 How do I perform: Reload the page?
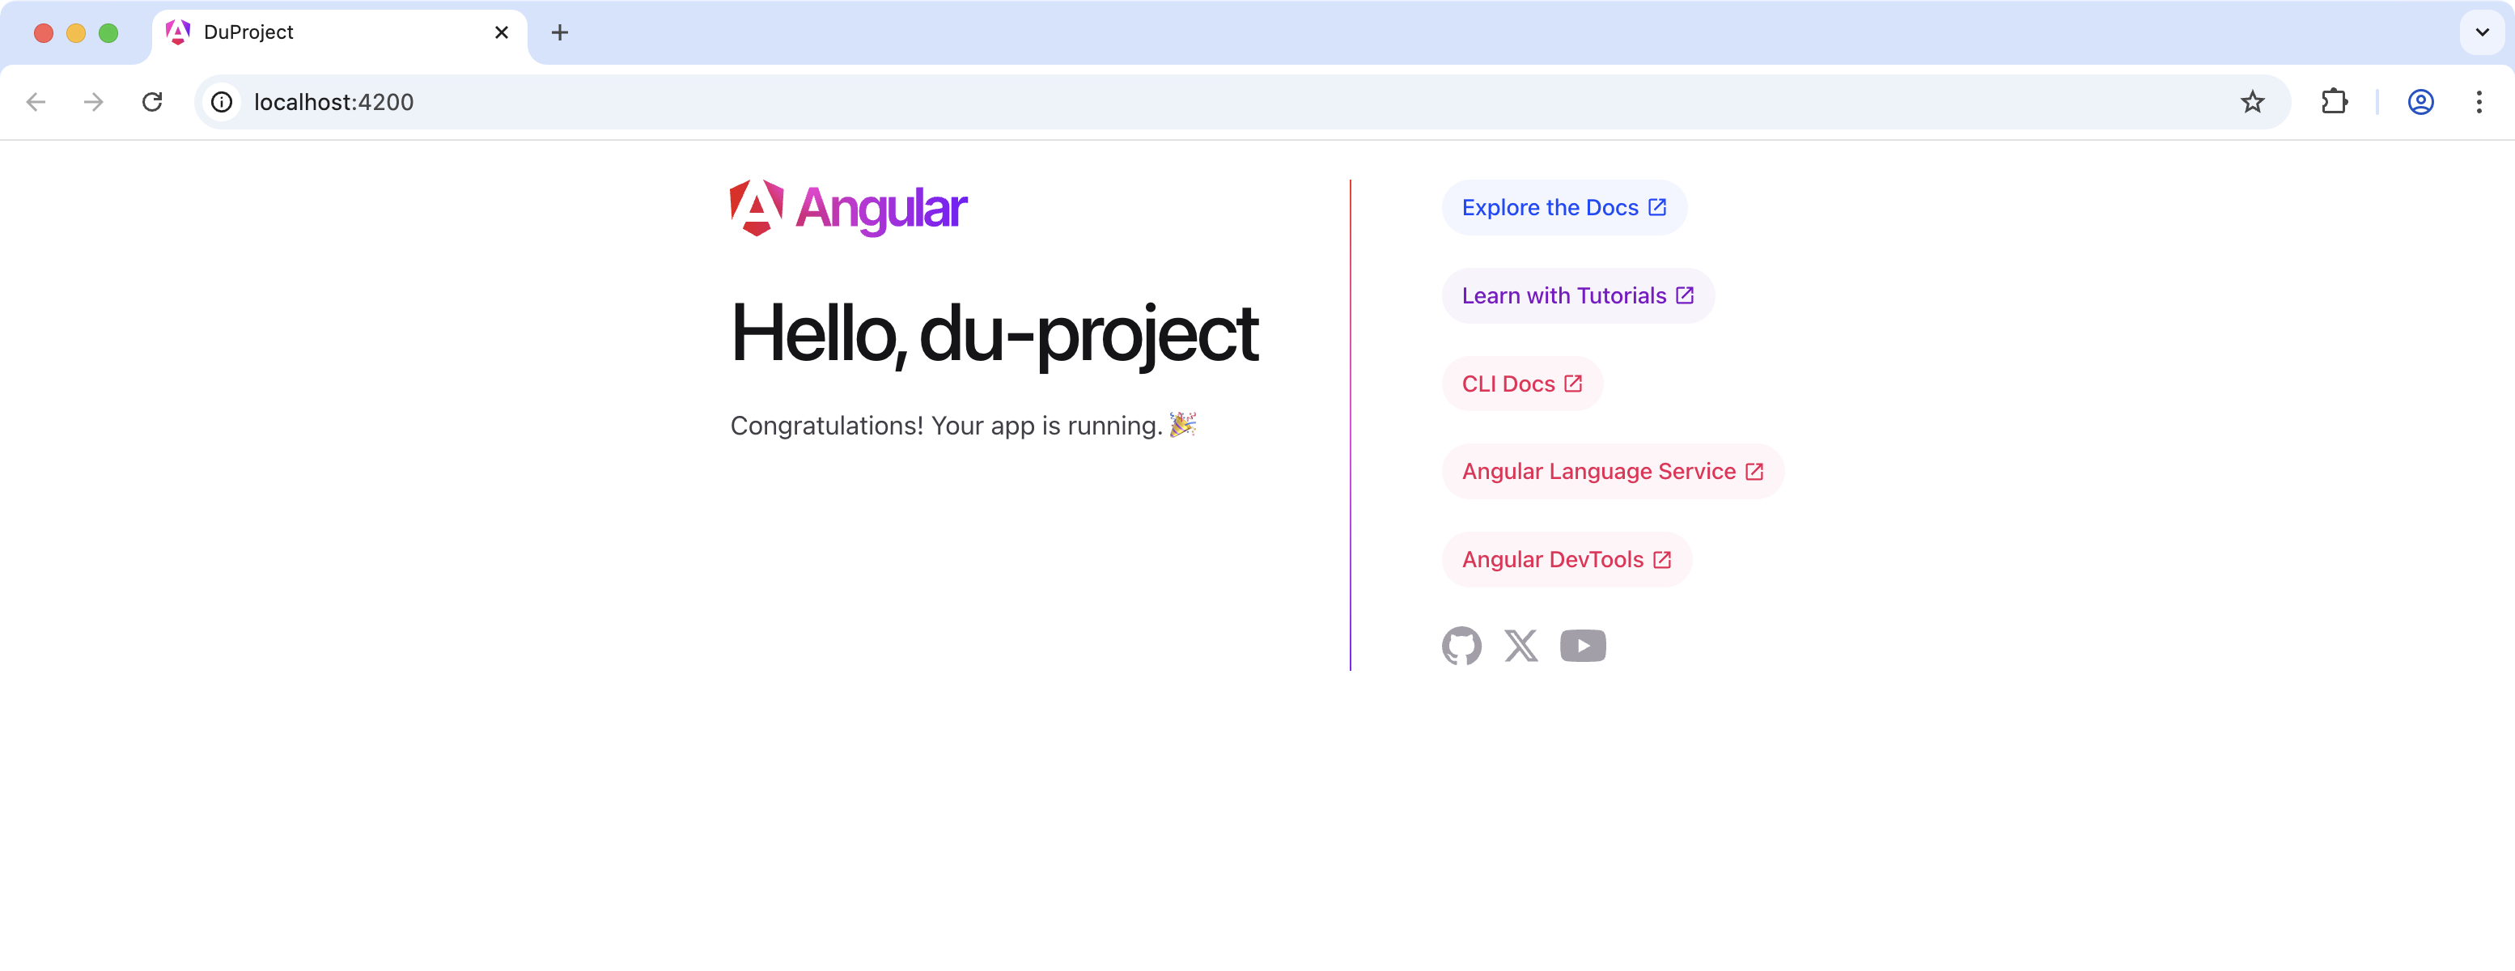pyautogui.click(x=152, y=101)
